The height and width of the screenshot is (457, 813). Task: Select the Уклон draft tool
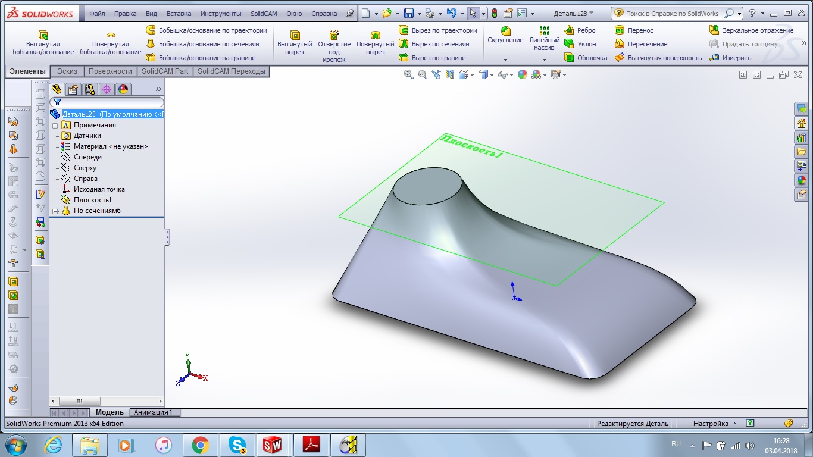click(580, 44)
